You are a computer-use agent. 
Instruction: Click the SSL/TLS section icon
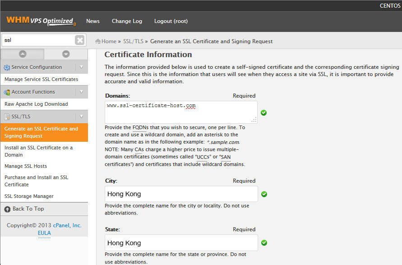(x=7, y=117)
